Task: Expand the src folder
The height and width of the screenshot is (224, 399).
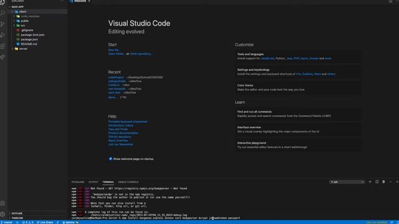Action: click(14, 26)
